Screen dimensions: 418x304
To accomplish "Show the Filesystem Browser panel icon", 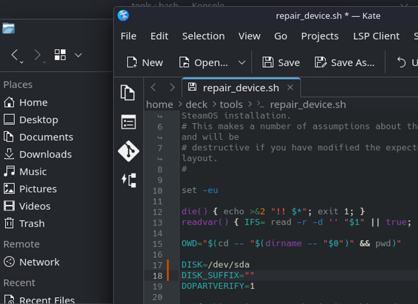I will 128,122.
